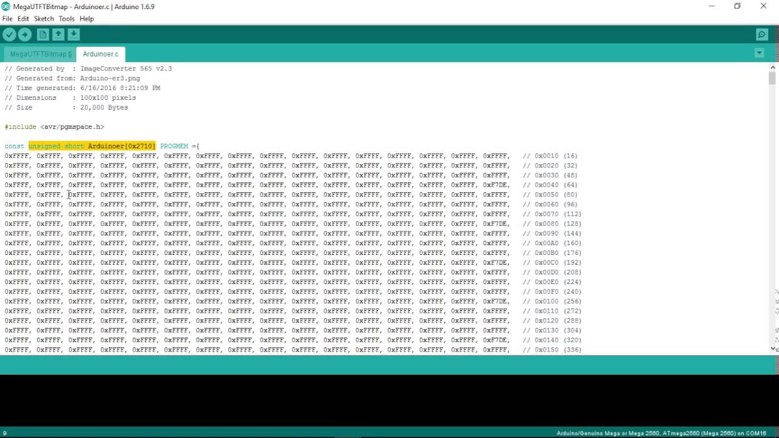Click the board info 'Arduino/Genuino Mega' status text
Viewport: 779px width, 438px height.
[x=662, y=433]
